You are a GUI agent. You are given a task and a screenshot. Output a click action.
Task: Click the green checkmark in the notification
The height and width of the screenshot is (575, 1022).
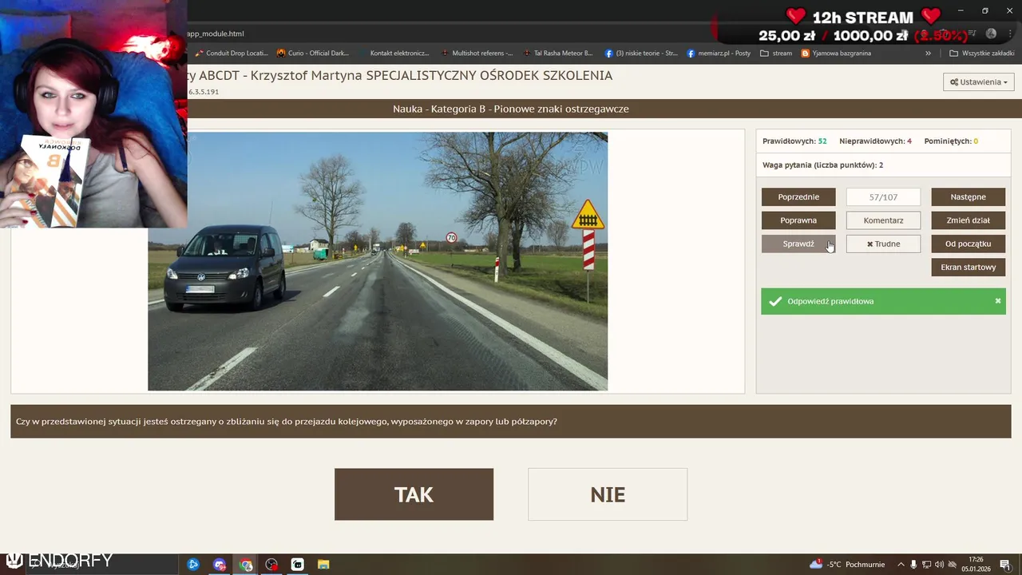(x=774, y=301)
